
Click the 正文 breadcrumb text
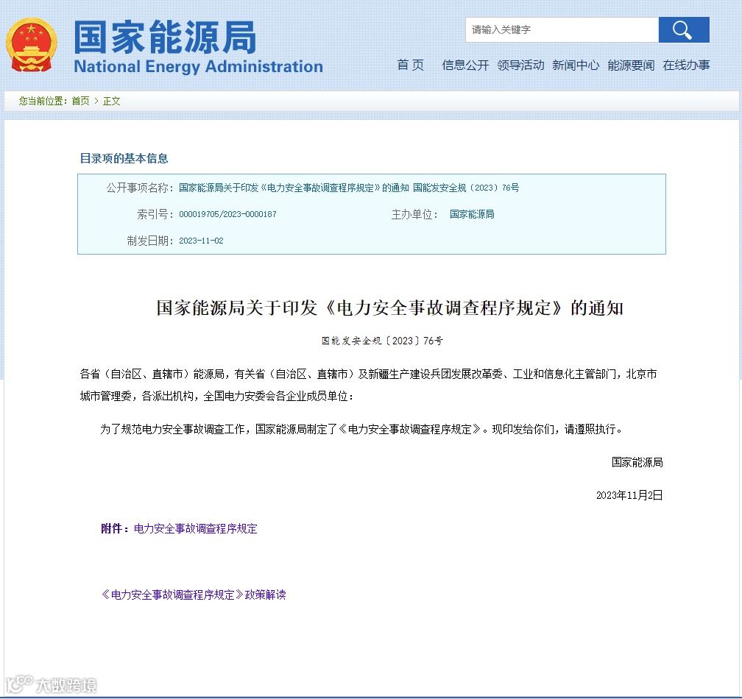(x=112, y=101)
